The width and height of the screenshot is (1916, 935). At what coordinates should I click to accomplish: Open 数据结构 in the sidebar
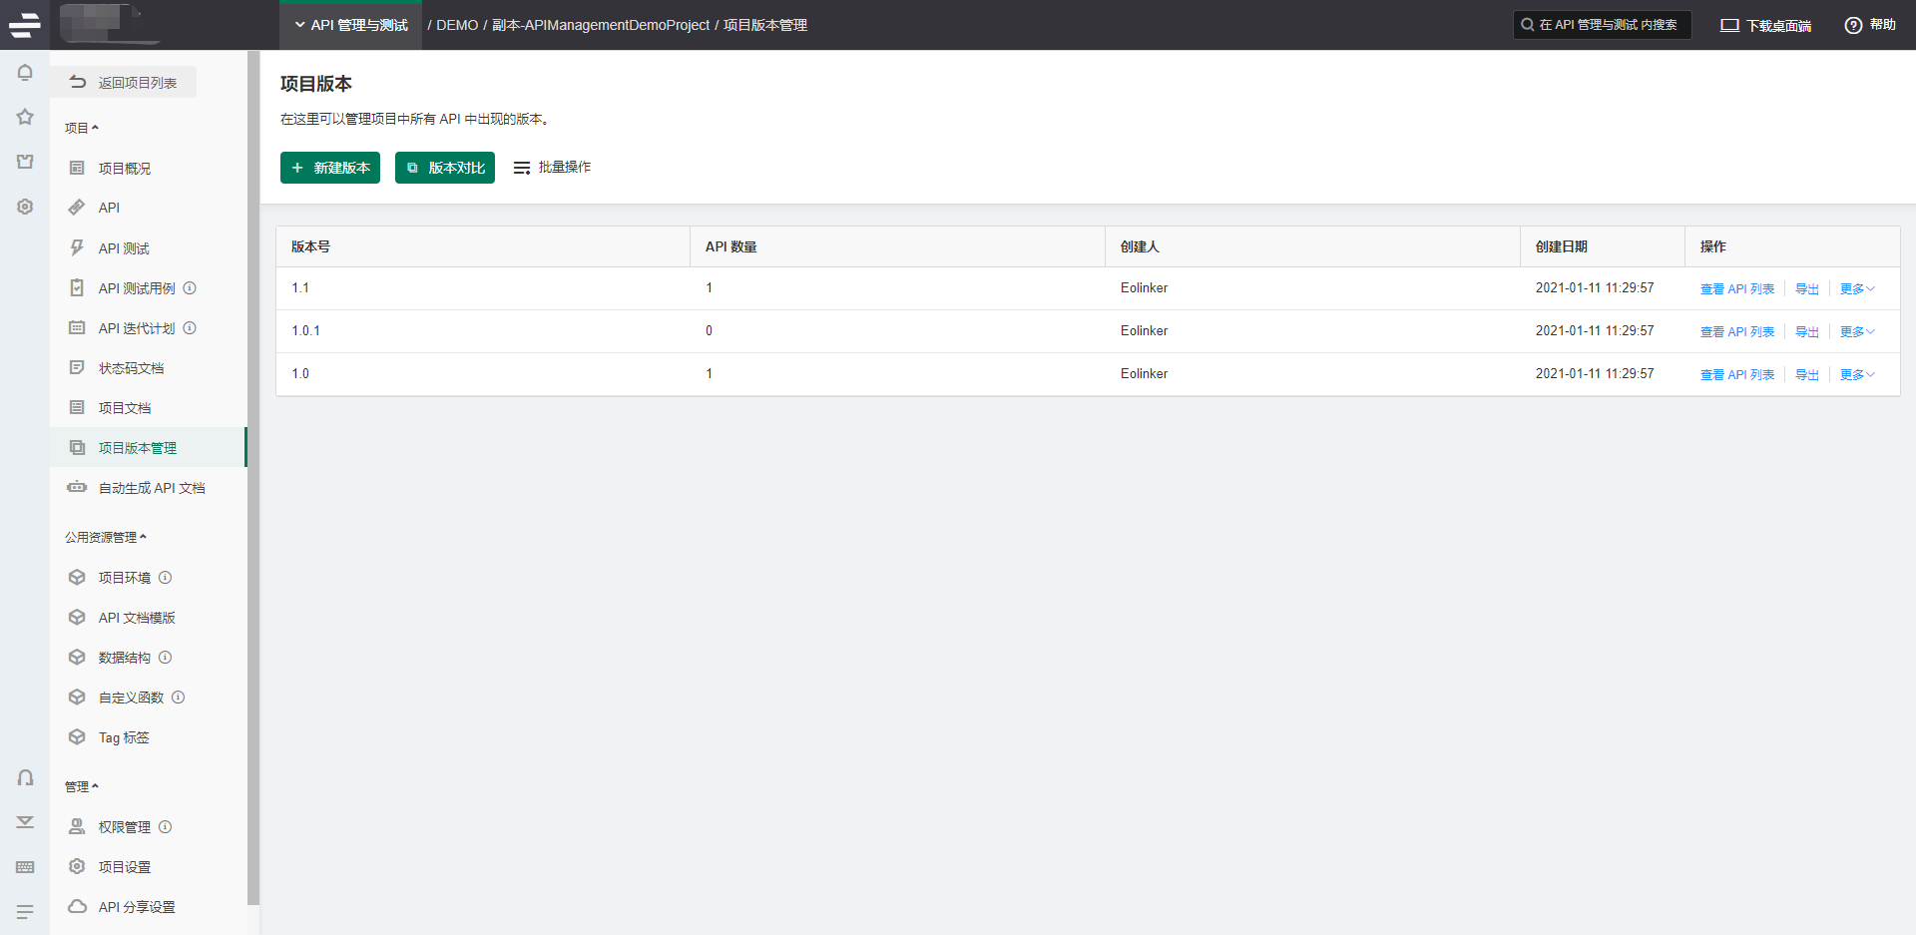tap(148, 658)
